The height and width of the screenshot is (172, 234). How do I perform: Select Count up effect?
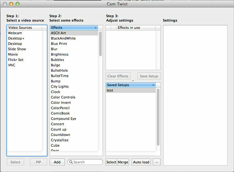74,130
